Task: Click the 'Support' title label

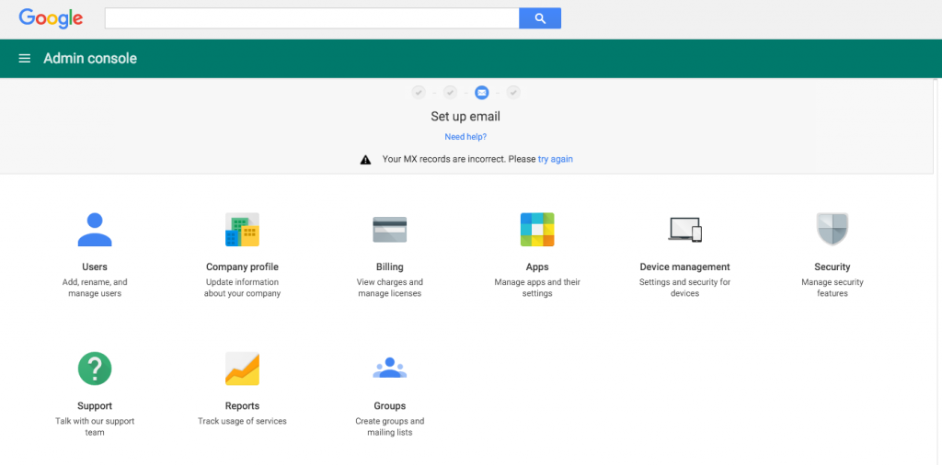Action: [x=95, y=406]
